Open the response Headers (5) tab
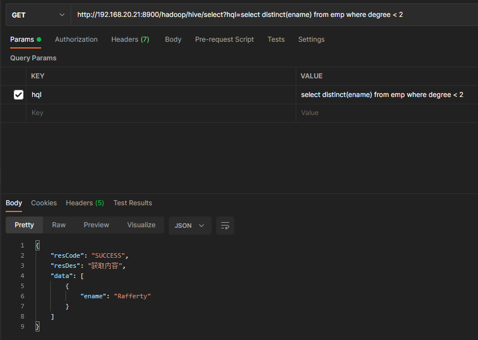 click(85, 203)
